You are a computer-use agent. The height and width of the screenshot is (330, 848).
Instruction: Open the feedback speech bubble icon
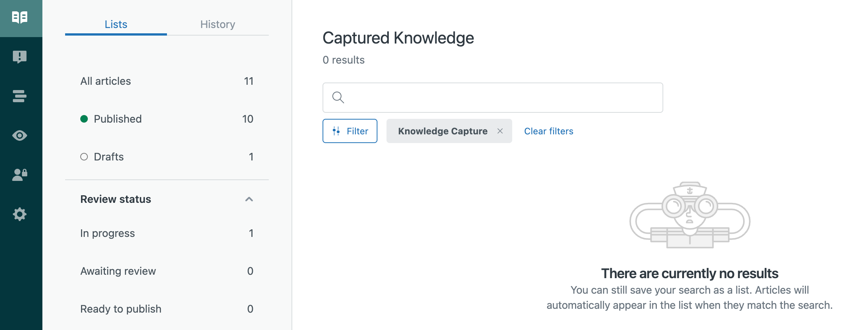coord(20,57)
